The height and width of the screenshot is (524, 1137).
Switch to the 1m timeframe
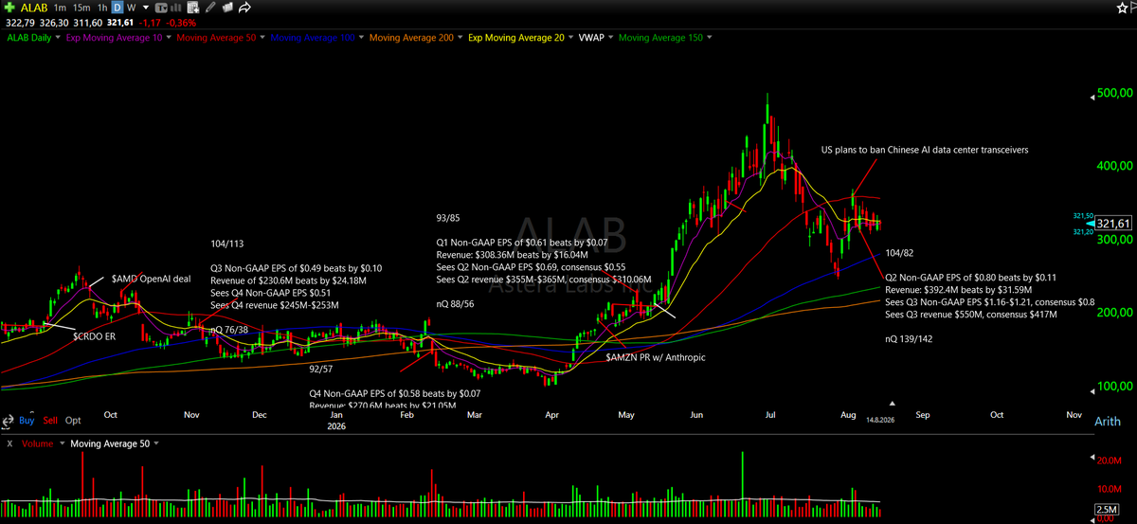(x=60, y=8)
